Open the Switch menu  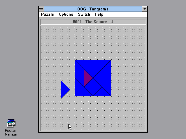[84, 14]
